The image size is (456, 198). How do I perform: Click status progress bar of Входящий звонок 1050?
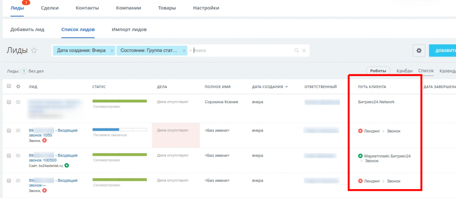[119, 129]
